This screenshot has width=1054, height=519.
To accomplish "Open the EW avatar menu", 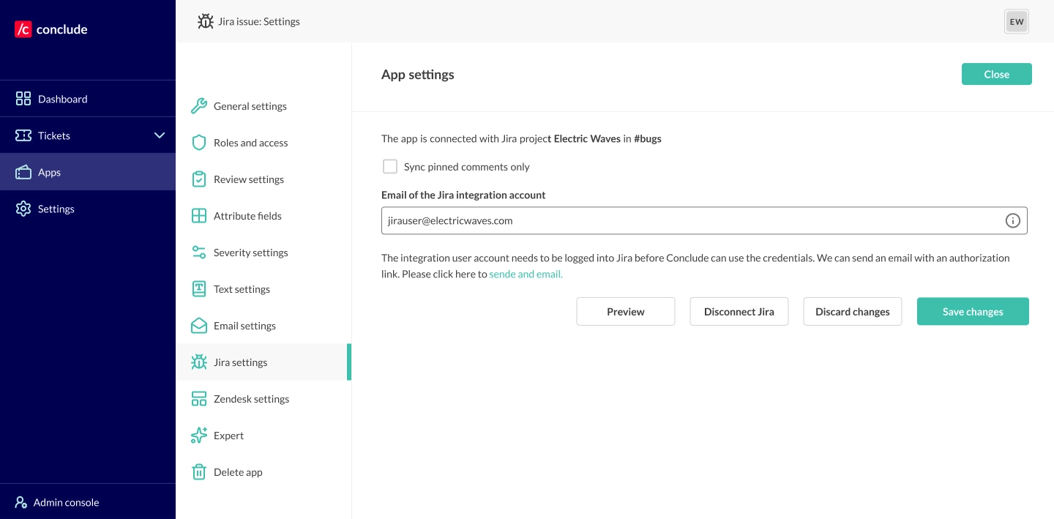I will click(1017, 21).
